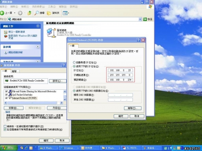Image resolution: width=202 pixels, height=151 pixels.
Task: Click the Advanced button in TCP/IP dialog
Action: tap(133, 108)
